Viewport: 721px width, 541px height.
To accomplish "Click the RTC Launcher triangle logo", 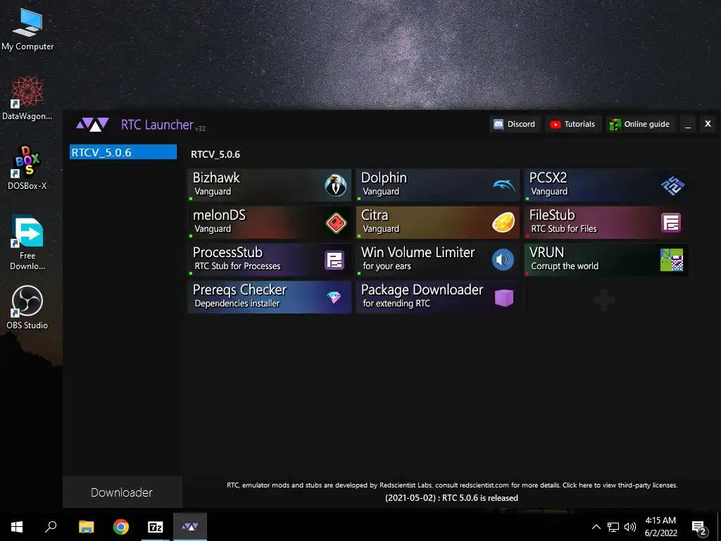I will [x=92, y=124].
